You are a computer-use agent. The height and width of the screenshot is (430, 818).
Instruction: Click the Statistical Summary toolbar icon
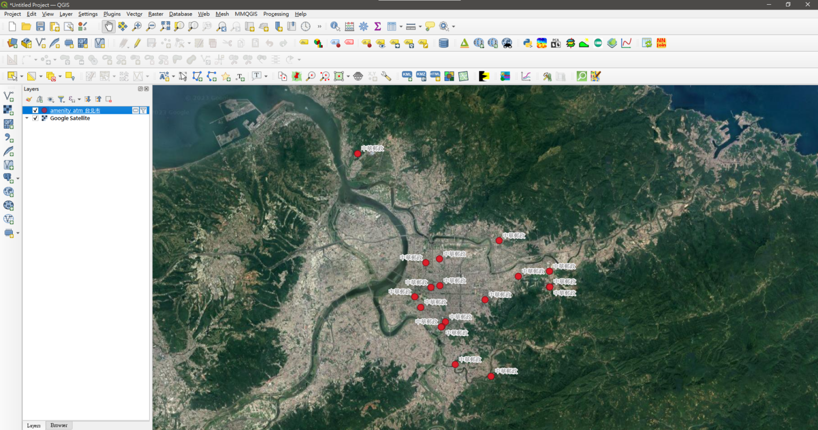tap(378, 26)
